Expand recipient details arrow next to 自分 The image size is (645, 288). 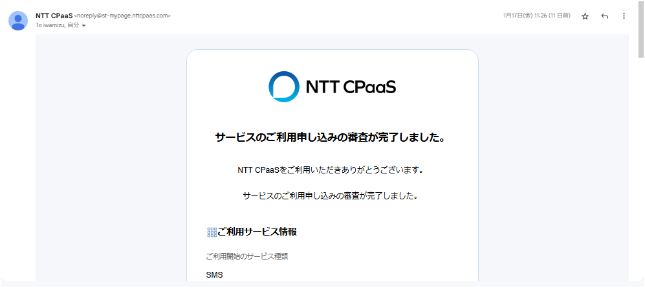[84, 25]
